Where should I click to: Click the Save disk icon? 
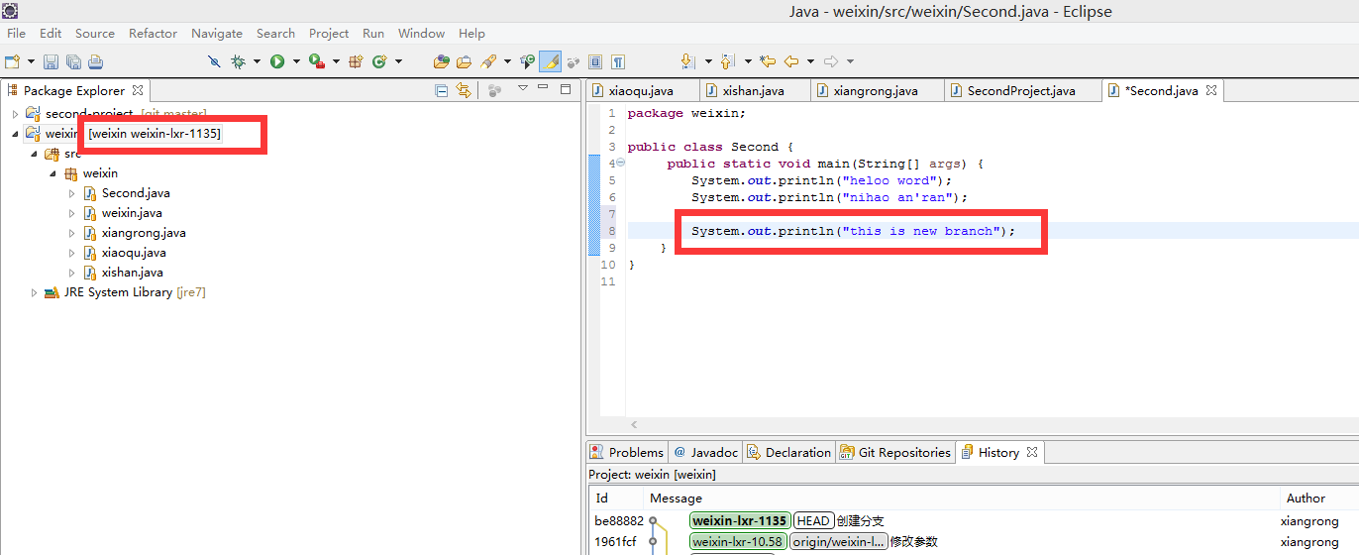[51, 61]
